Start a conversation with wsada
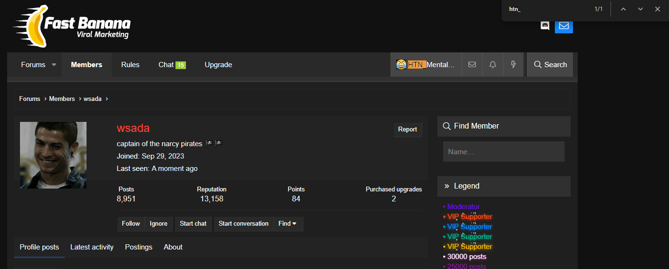Screen dimensions: 669x269 tap(243, 224)
